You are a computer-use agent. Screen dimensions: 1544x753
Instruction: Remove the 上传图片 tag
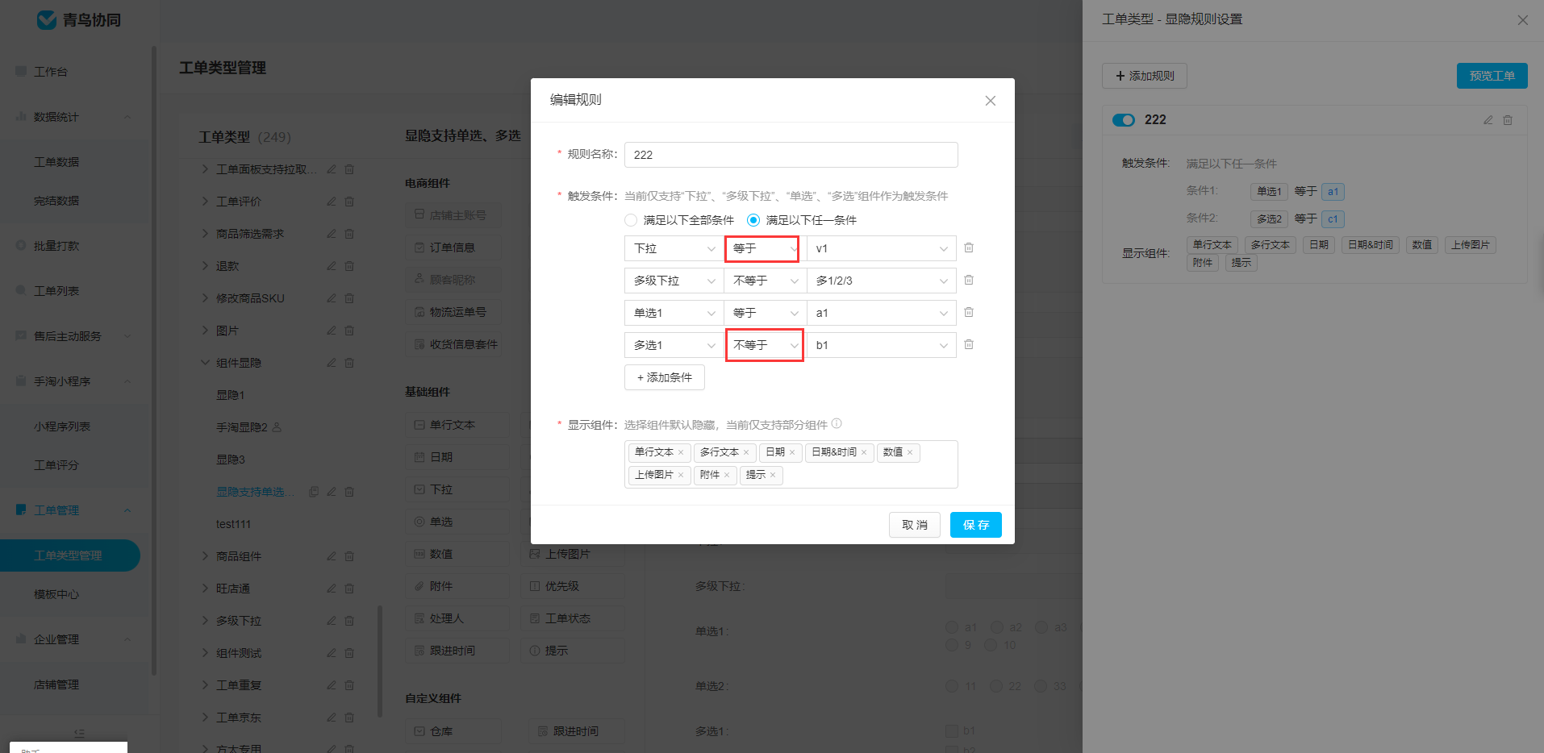pos(681,475)
